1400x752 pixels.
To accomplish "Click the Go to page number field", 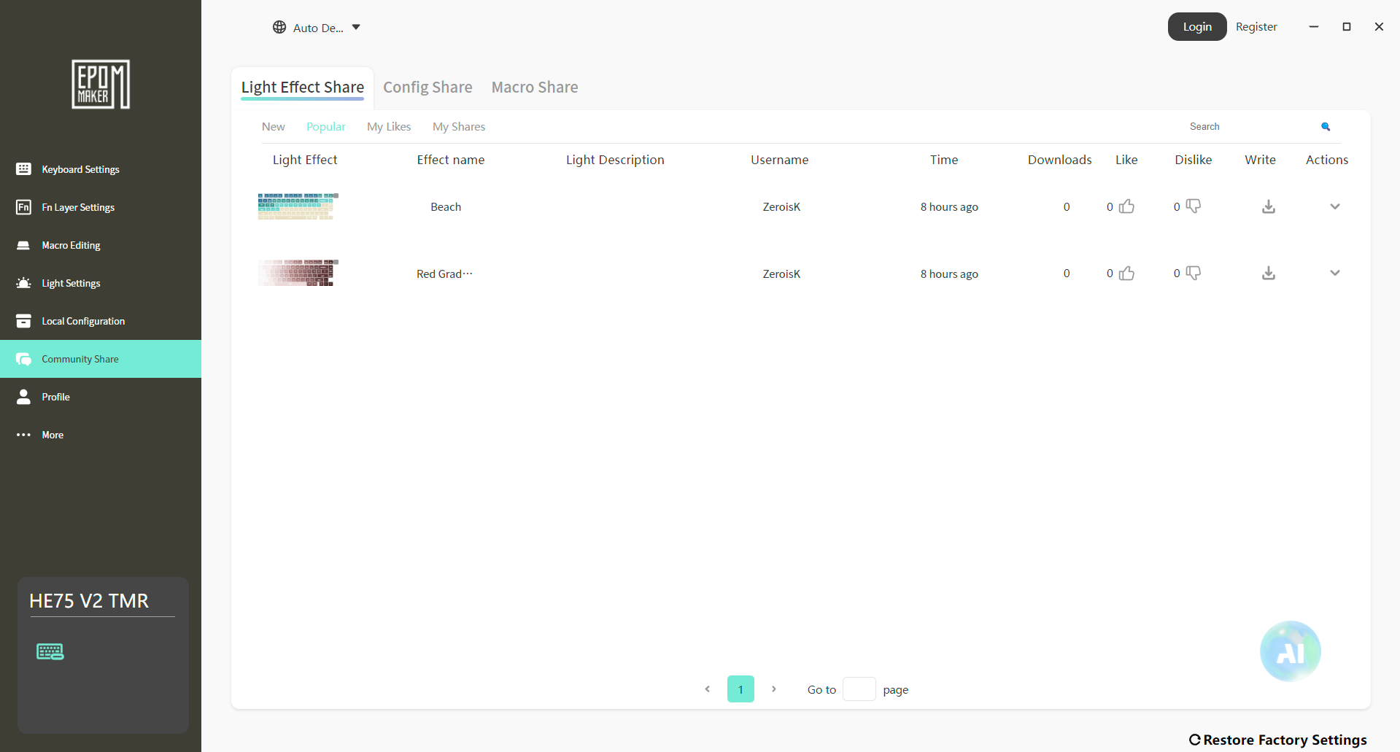I will tap(859, 689).
